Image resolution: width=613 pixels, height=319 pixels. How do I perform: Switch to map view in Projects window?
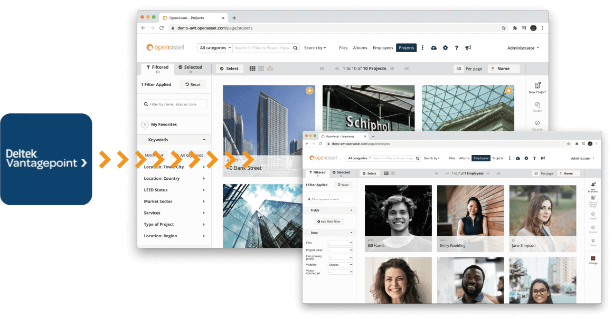[270, 69]
